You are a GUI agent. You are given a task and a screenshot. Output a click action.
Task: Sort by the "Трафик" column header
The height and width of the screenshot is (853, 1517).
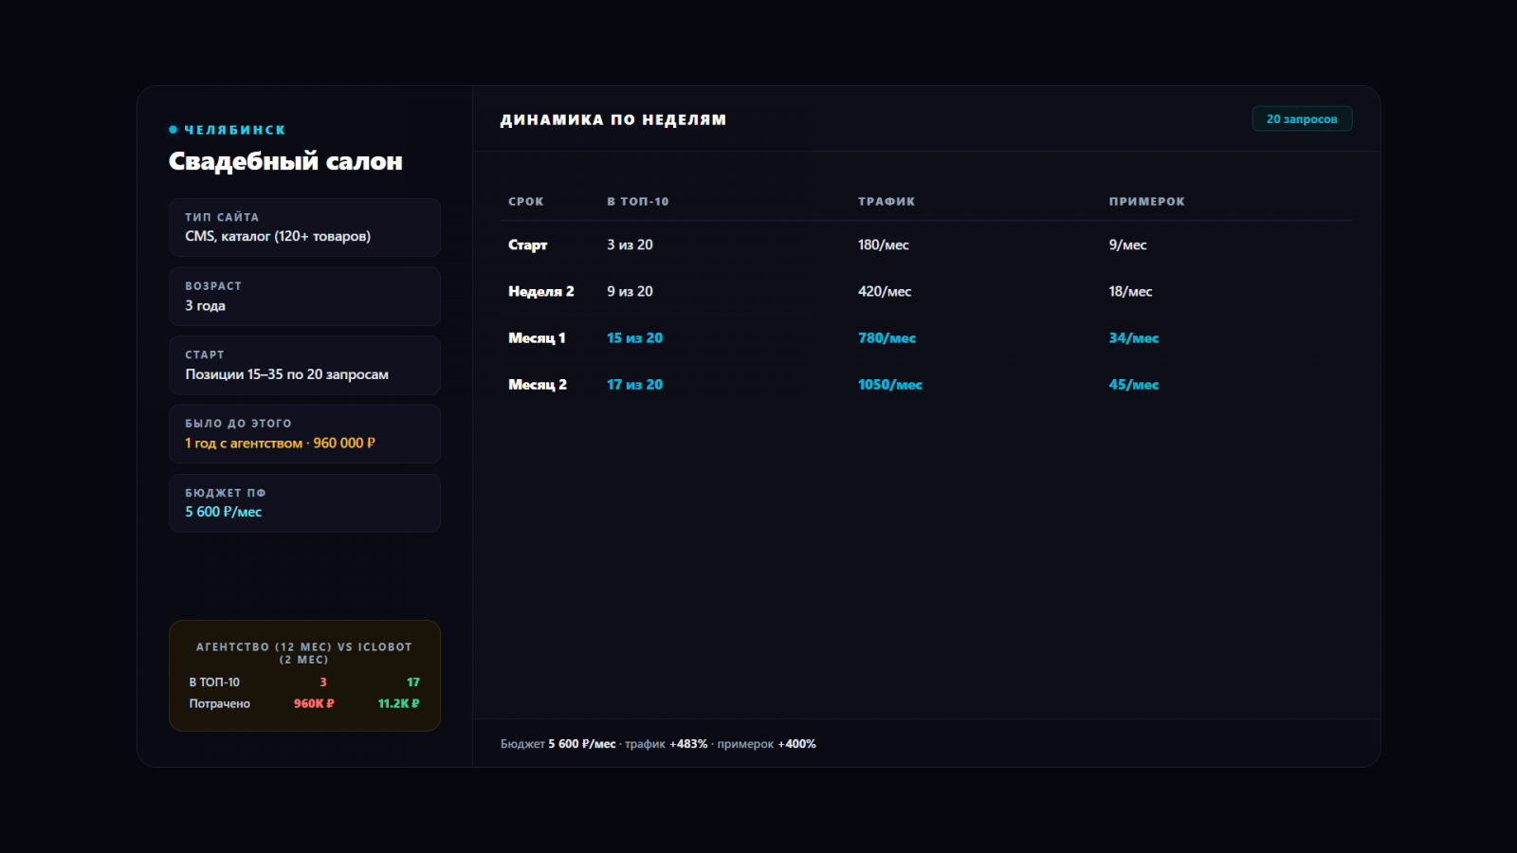click(x=886, y=202)
